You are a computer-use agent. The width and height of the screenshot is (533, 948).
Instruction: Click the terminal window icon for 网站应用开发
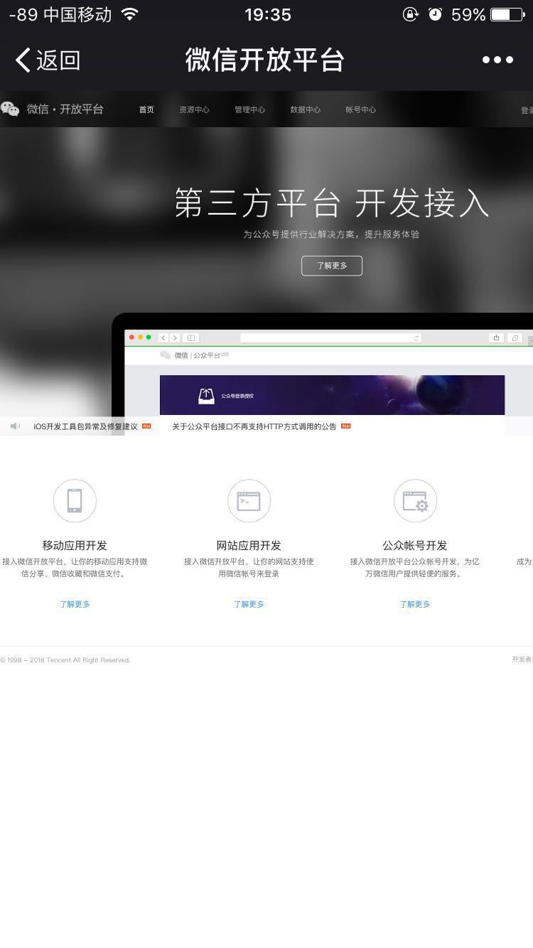pyautogui.click(x=249, y=501)
